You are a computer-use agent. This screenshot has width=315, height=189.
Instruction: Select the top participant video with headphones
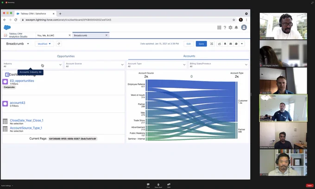click(x=283, y=26)
